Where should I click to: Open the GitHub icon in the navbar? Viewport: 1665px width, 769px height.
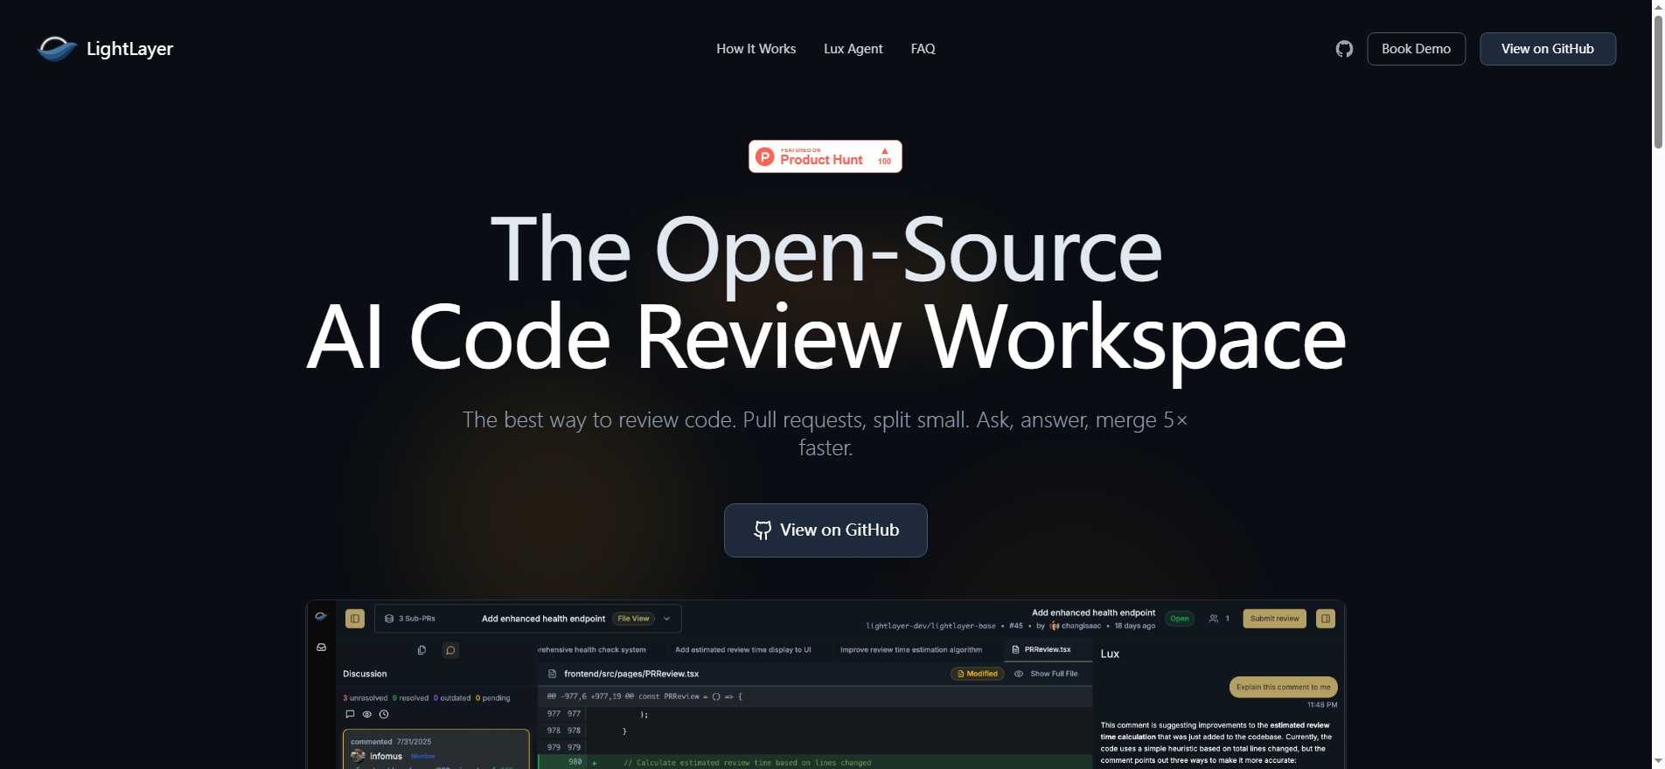pos(1344,49)
